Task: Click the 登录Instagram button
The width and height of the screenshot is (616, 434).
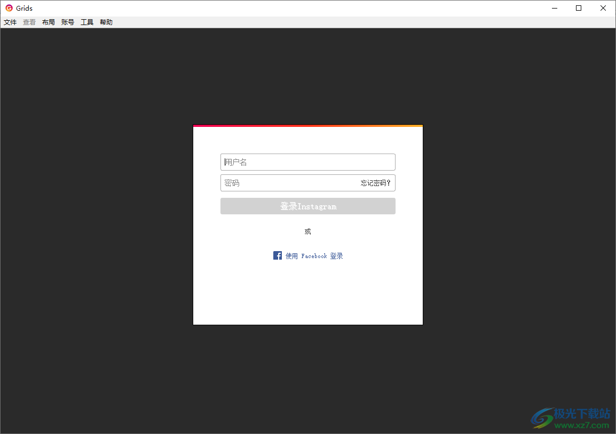Action: pyautogui.click(x=307, y=206)
